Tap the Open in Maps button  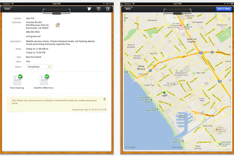point(224,9)
